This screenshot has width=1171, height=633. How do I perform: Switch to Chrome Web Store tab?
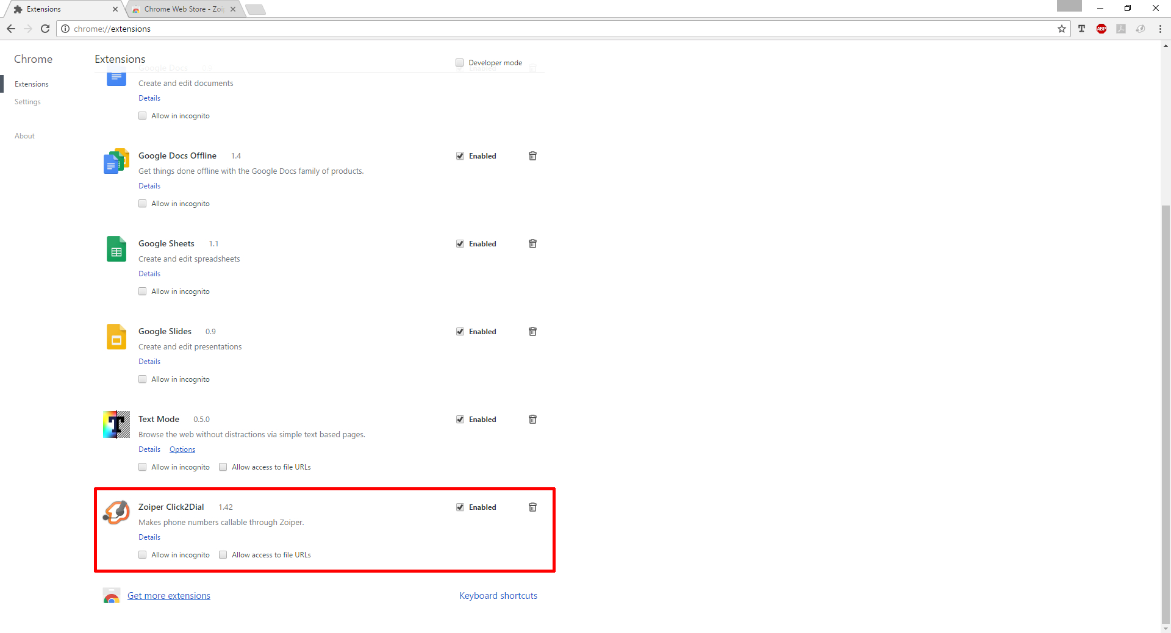pyautogui.click(x=184, y=9)
